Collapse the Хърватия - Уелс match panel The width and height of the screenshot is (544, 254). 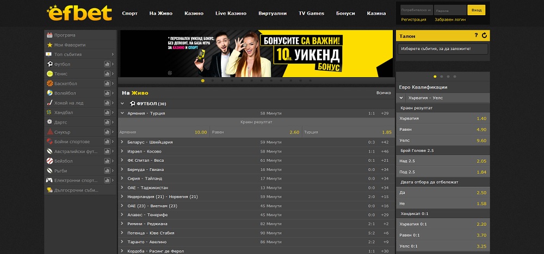tap(401, 98)
